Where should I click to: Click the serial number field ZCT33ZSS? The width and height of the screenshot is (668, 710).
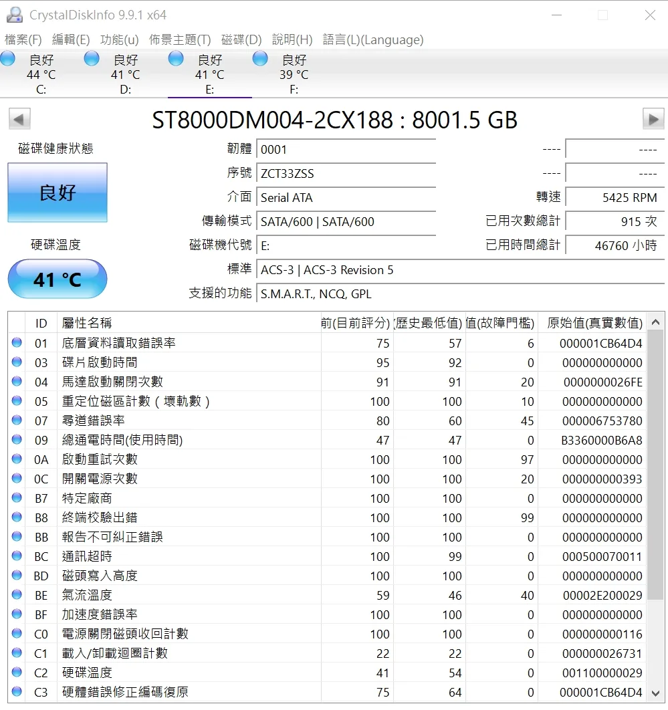346,173
